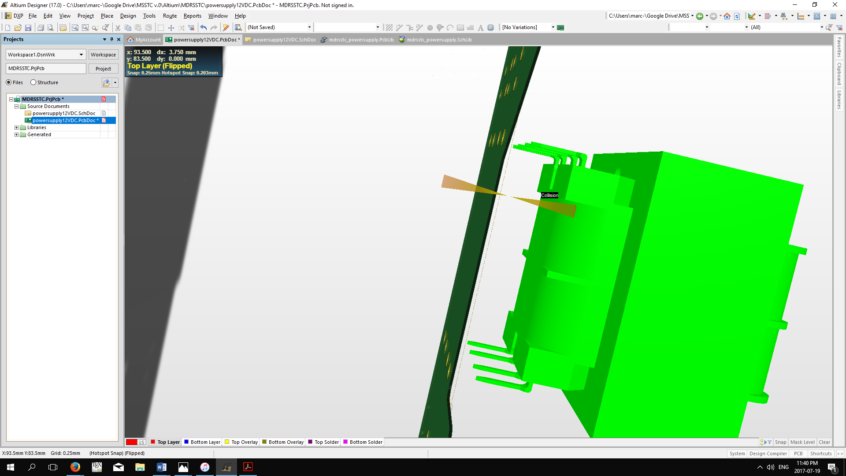Click the Not Saved dropdown in toolbar

click(279, 27)
